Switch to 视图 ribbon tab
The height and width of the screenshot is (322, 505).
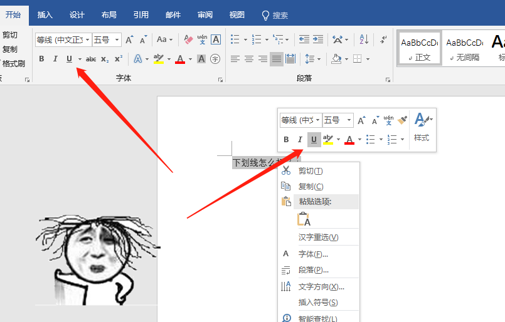237,15
